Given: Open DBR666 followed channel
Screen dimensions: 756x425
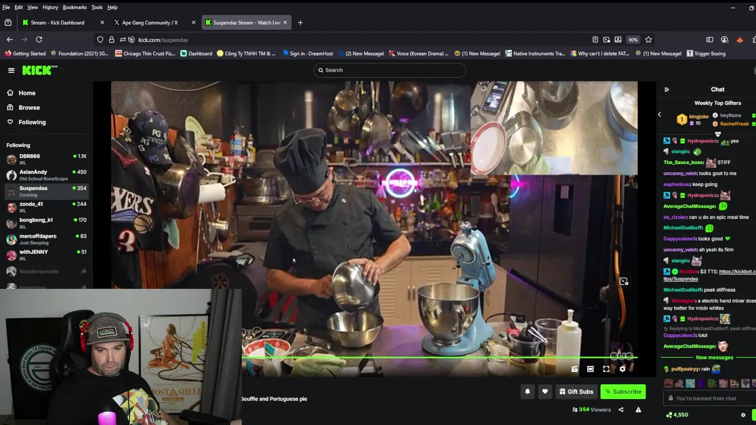Looking at the screenshot, I should [46, 159].
